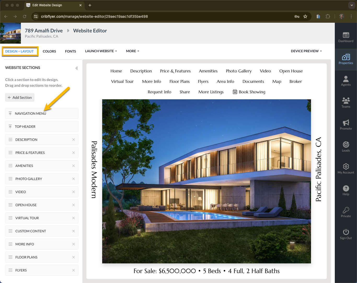
Task: Remove the Virtual Tour section
Action: pos(73,218)
